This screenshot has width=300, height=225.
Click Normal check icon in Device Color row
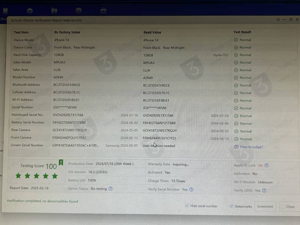(236, 47)
